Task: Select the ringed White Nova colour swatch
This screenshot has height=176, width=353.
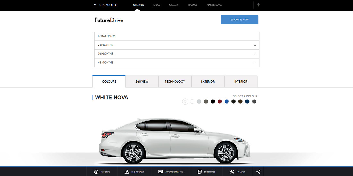Action: tap(185, 101)
